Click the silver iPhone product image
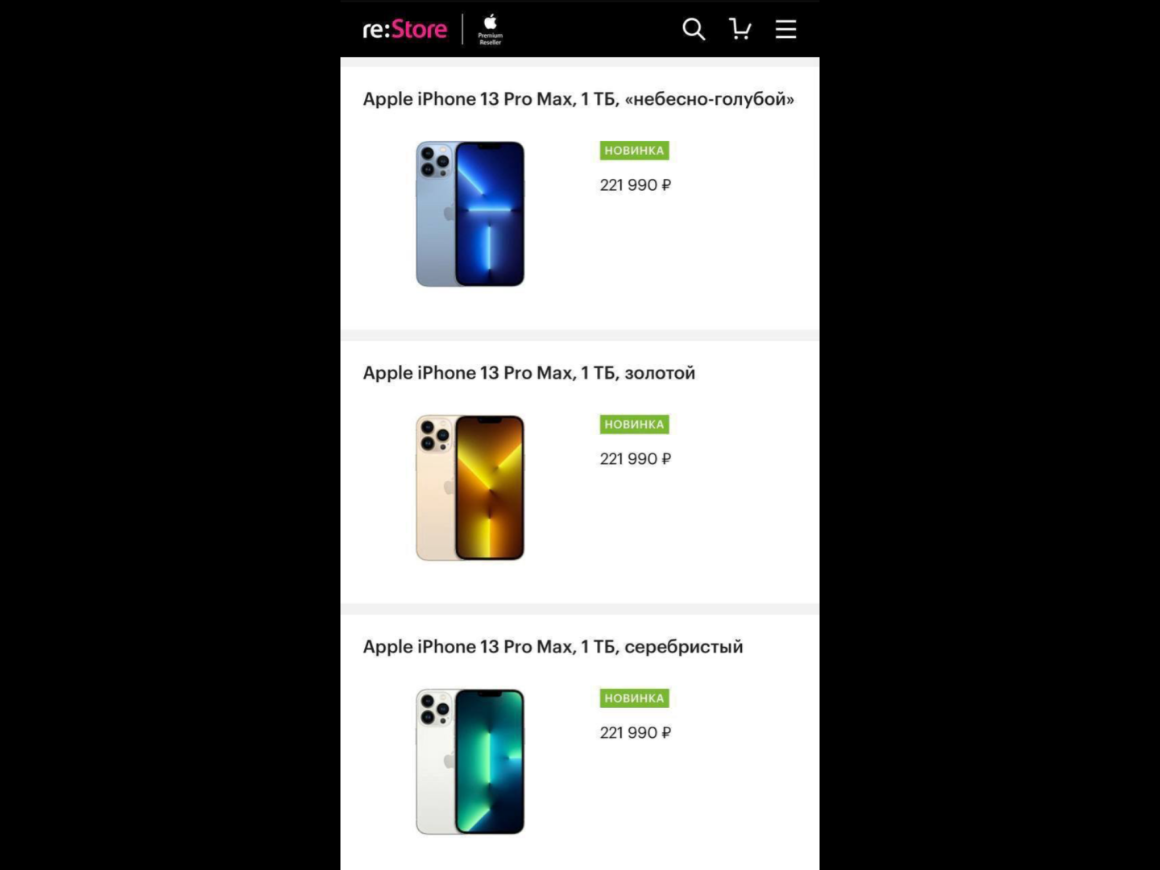The width and height of the screenshot is (1160, 870). [470, 762]
